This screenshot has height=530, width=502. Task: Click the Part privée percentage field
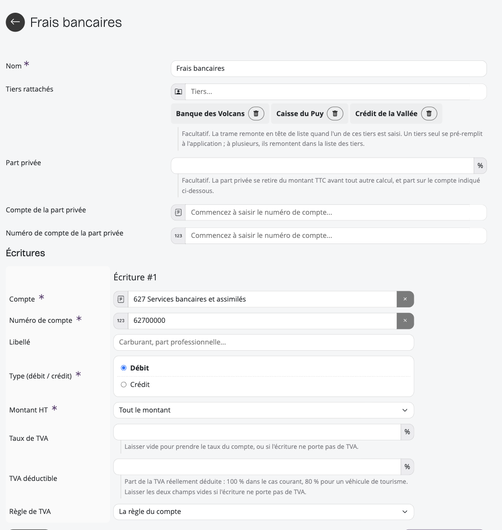322,166
